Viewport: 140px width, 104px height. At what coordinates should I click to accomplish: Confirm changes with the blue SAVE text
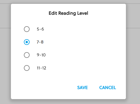(83, 88)
